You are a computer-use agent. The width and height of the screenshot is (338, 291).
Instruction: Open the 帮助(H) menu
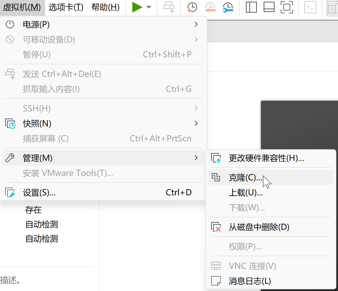click(105, 7)
